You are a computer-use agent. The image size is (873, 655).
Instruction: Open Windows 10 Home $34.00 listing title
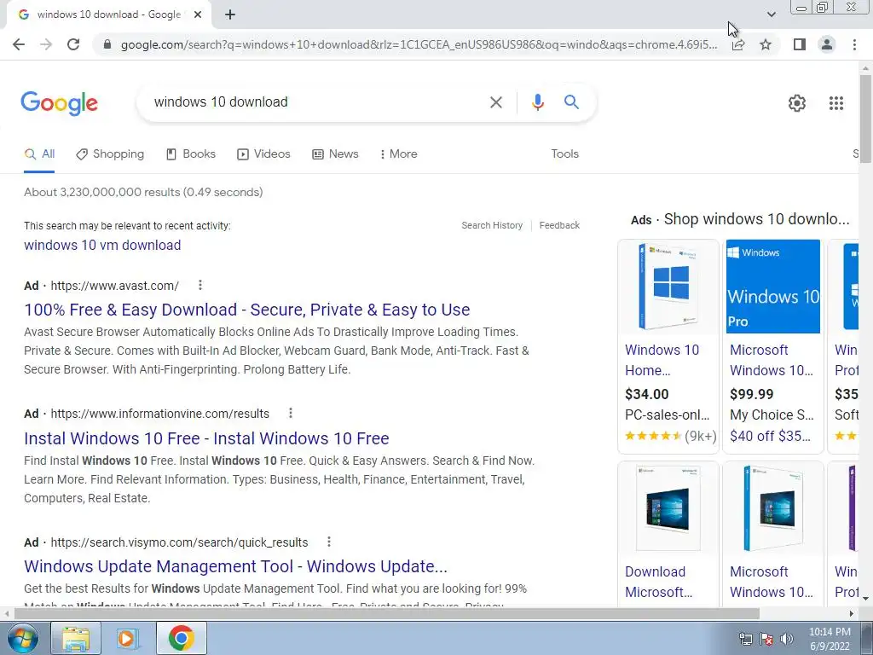[662, 361]
